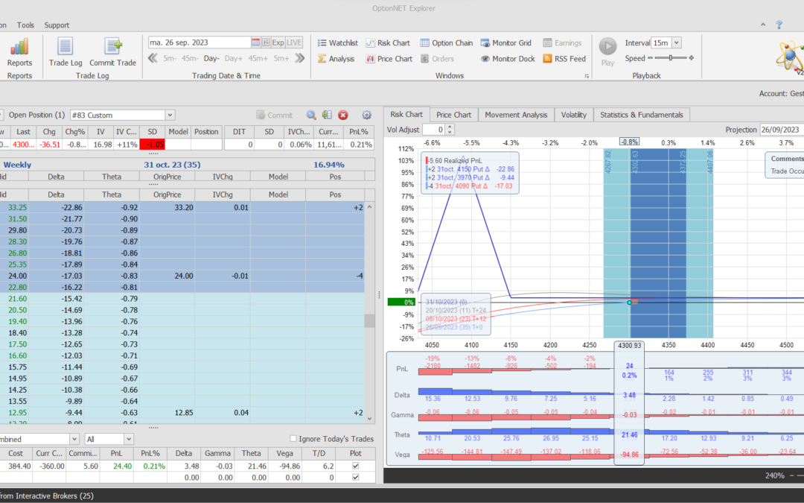Toggle the LIVE mode button
Screen dimensions: 804x503
pos(295,42)
